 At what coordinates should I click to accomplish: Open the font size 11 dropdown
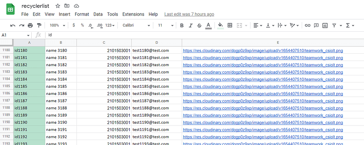[x=166, y=25]
